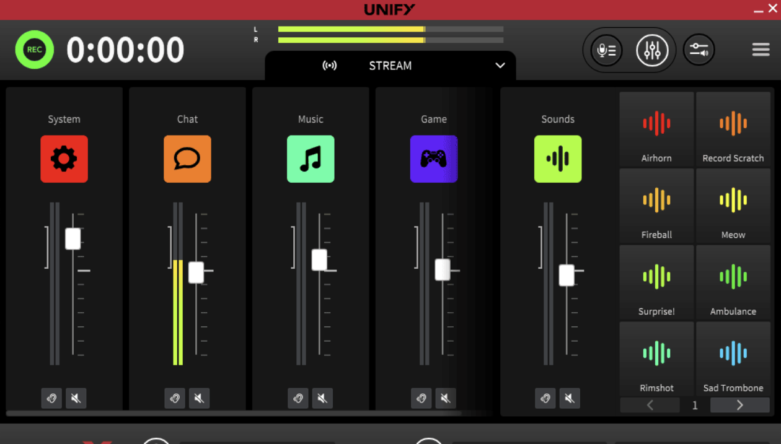The width and height of the screenshot is (781, 444).
Task: Start recording with the REC button
Action: [x=34, y=50]
